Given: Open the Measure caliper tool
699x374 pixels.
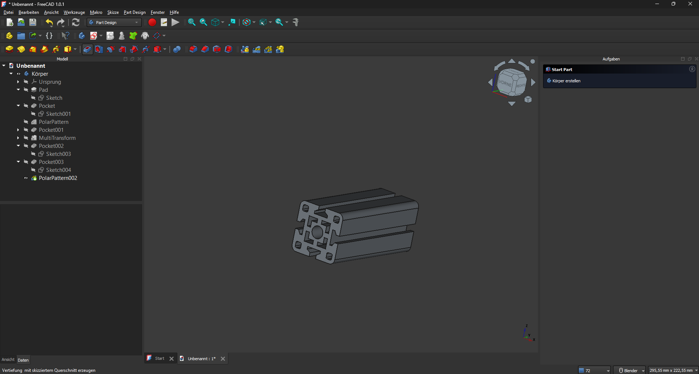Looking at the screenshot, I should coord(295,22).
